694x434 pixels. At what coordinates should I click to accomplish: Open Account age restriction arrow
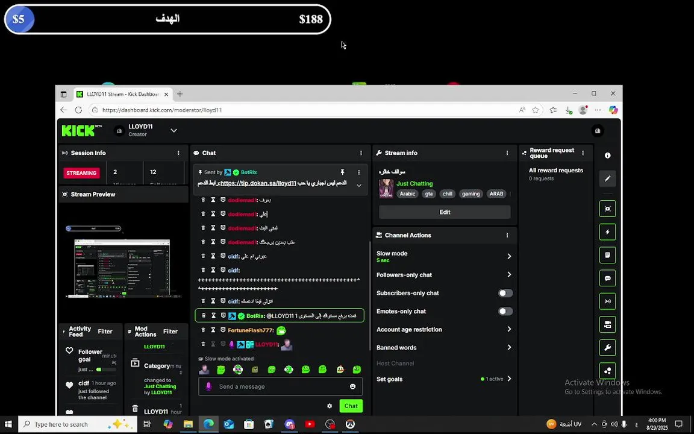(x=509, y=329)
